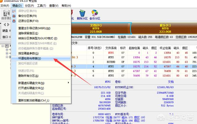
Task: Expand the first child tree node
Action: (x=7, y=50)
